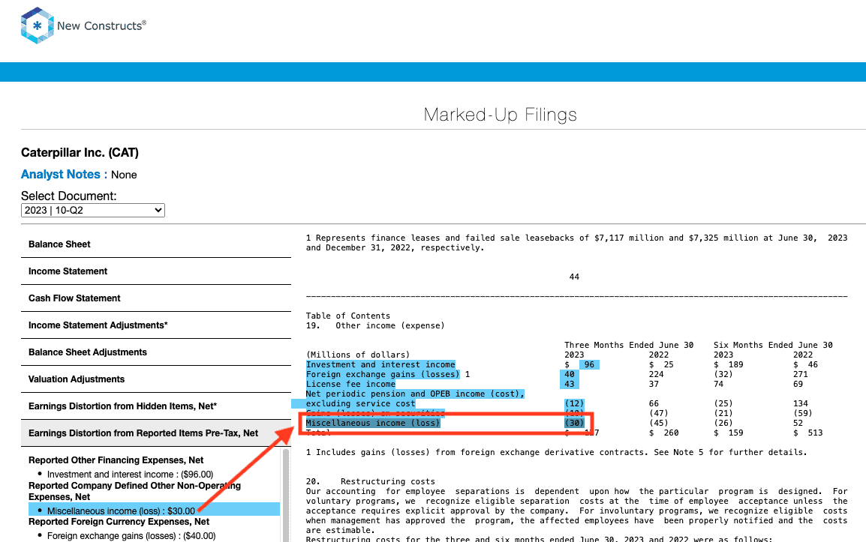Open the Income Statement section
Viewport: 866px width, 542px height.
pos(156,271)
